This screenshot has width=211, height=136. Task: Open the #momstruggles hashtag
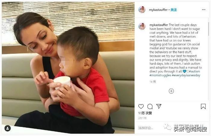tap(160, 75)
